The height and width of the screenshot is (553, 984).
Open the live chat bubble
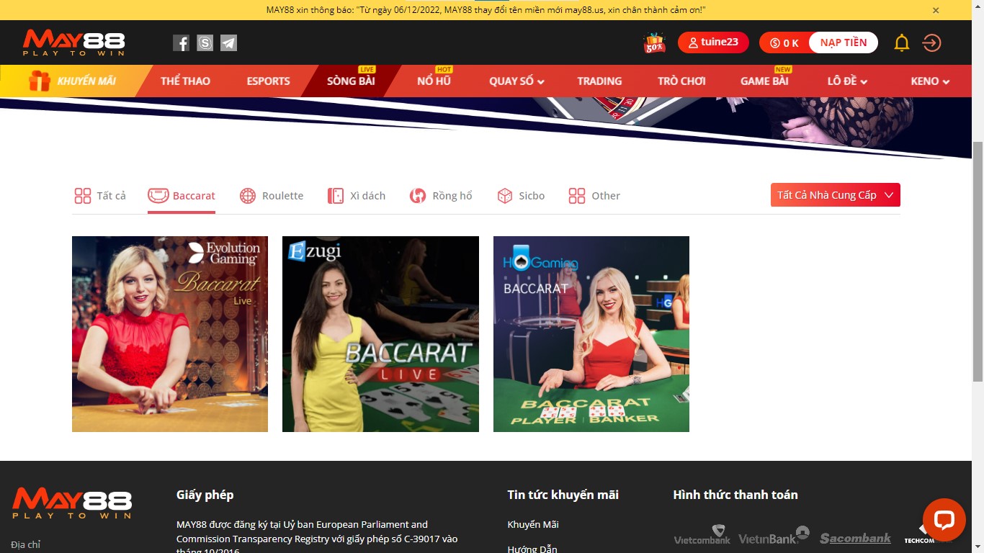point(944,520)
